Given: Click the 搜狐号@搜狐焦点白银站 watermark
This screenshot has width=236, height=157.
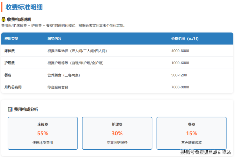Looking at the screenshot, I should [205, 152].
